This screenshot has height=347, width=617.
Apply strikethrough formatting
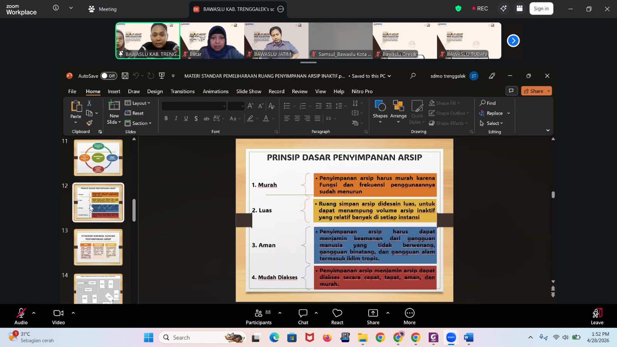click(206, 118)
